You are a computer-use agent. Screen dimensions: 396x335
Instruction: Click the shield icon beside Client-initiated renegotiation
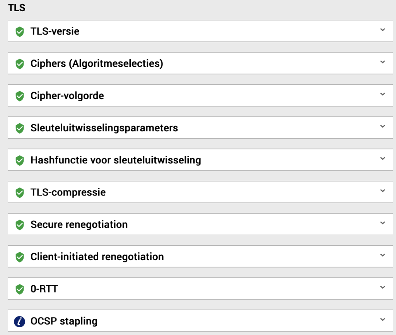[20, 257]
